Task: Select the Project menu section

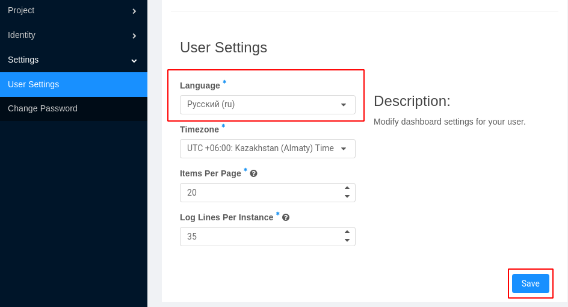Action: (73, 10)
